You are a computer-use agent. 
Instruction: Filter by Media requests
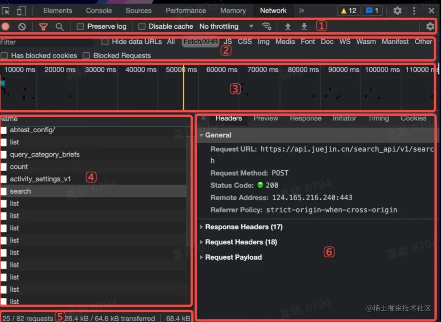[285, 42]
